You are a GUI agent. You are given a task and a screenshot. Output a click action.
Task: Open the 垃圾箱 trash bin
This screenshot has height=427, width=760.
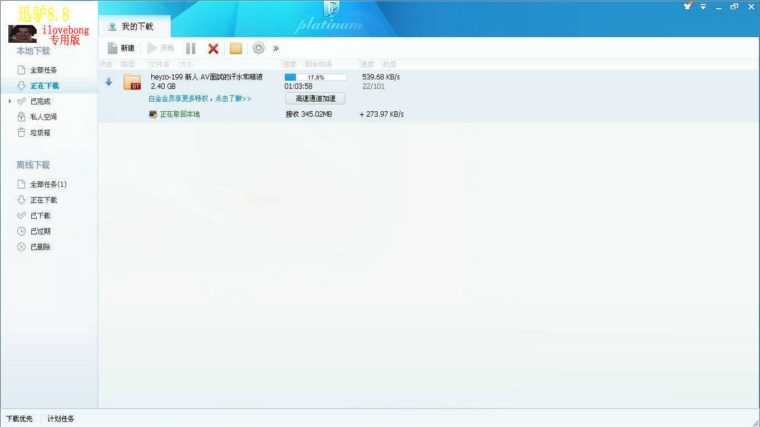pos(40,132)
